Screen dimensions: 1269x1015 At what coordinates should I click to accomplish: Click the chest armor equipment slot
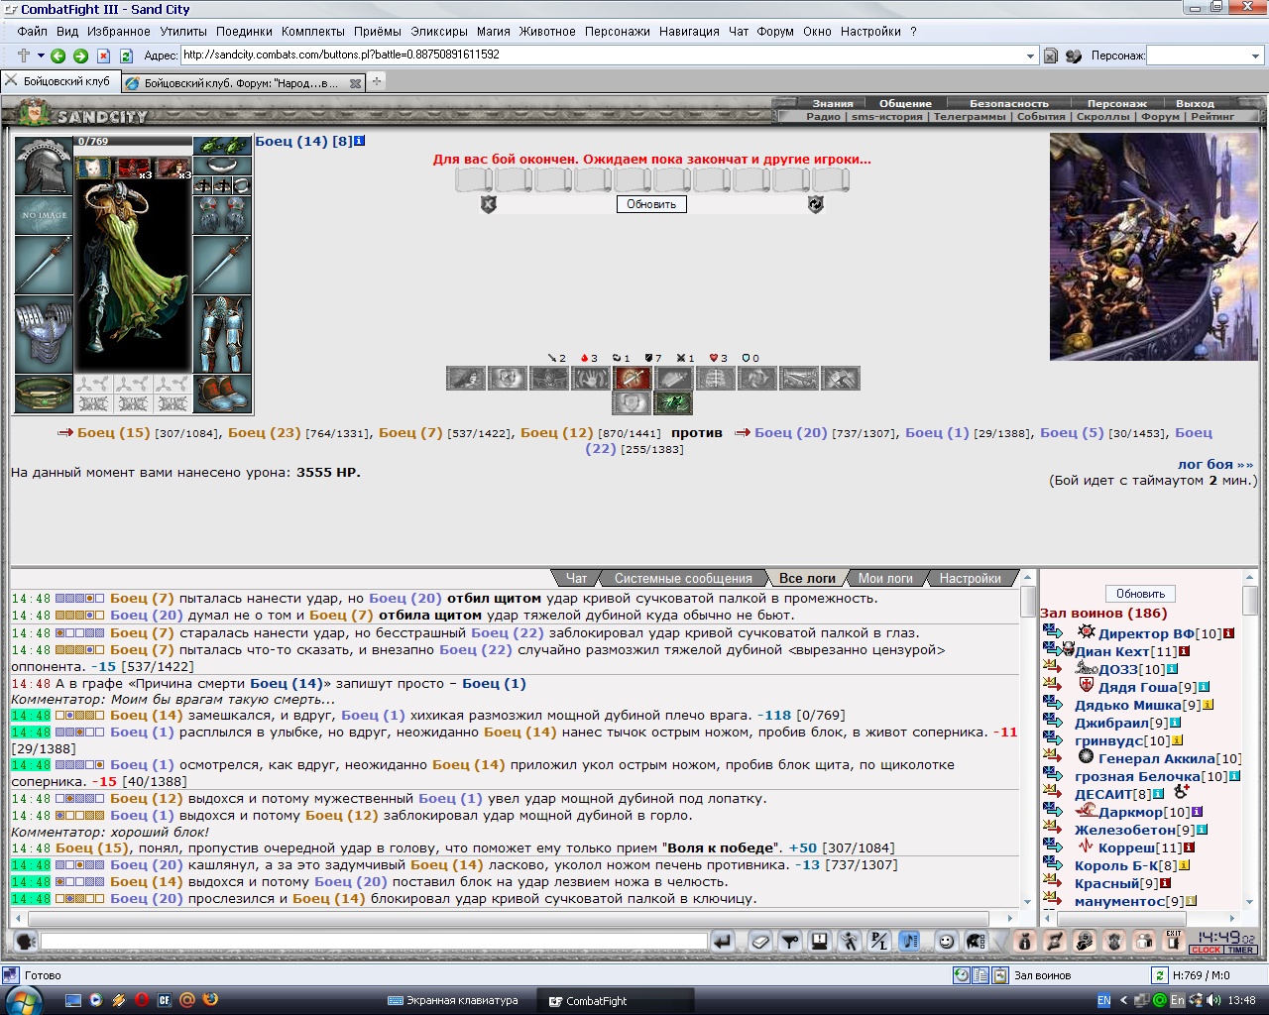(x=44, y=335)
